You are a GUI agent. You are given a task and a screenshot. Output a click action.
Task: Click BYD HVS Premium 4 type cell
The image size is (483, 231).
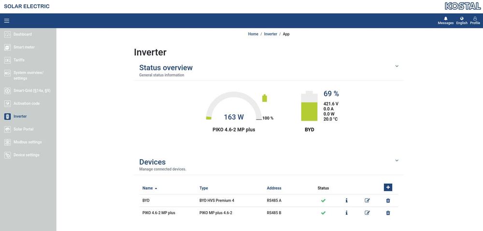217,201
